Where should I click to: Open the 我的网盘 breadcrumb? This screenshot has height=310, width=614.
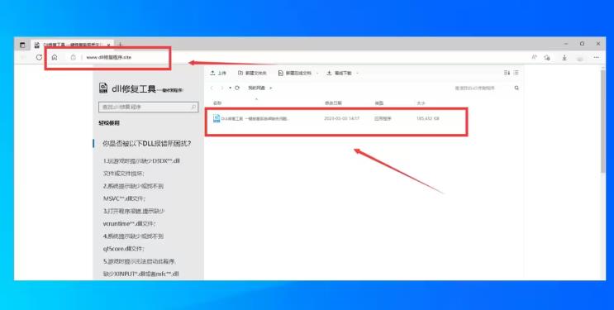pyautogui.click(x=256, y=88)
